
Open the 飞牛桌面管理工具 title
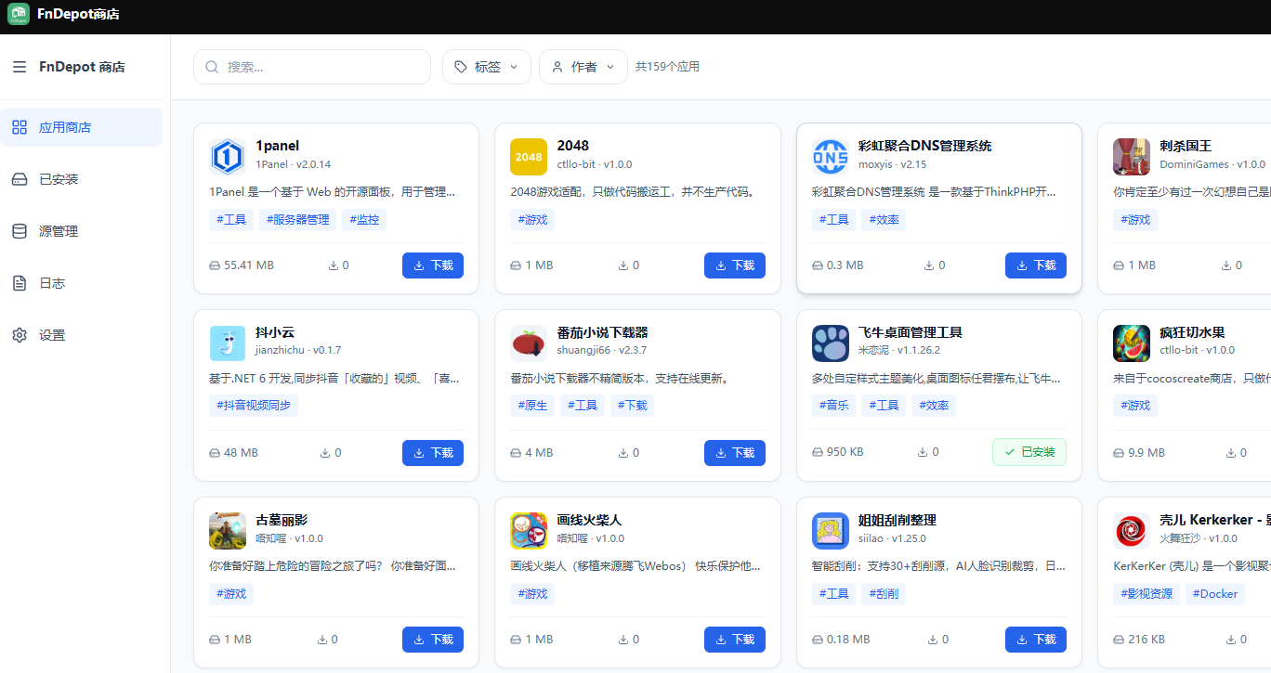click(911, 332)
